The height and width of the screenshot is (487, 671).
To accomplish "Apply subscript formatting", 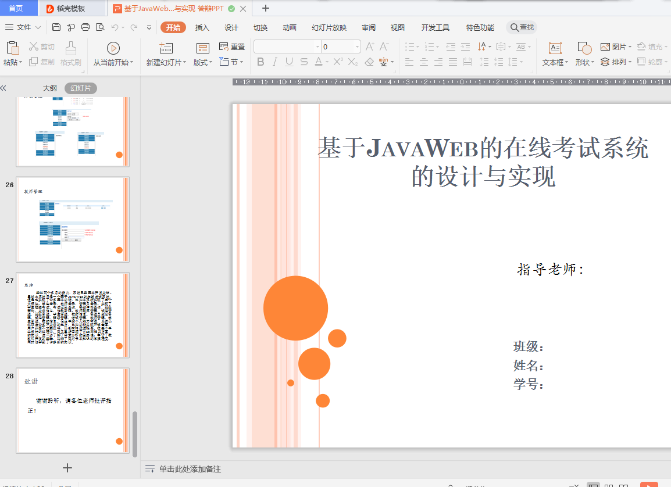I will tap(352, 62).
